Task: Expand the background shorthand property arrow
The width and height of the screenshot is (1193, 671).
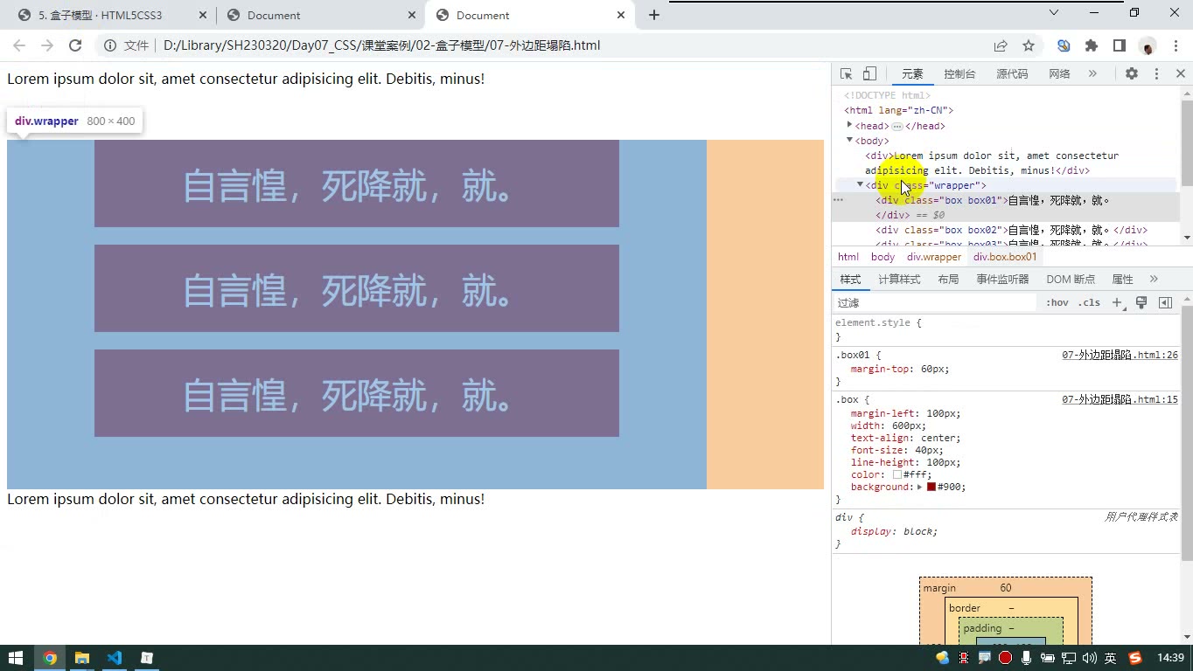Action: tap(920, 487)
